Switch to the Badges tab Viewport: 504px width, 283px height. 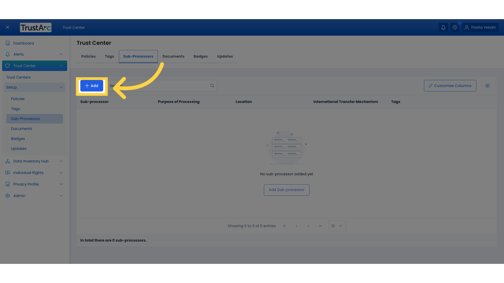(x=201, y=56)
